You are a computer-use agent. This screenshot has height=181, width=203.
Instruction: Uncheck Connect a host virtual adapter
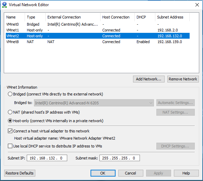(x=10, y=131)
